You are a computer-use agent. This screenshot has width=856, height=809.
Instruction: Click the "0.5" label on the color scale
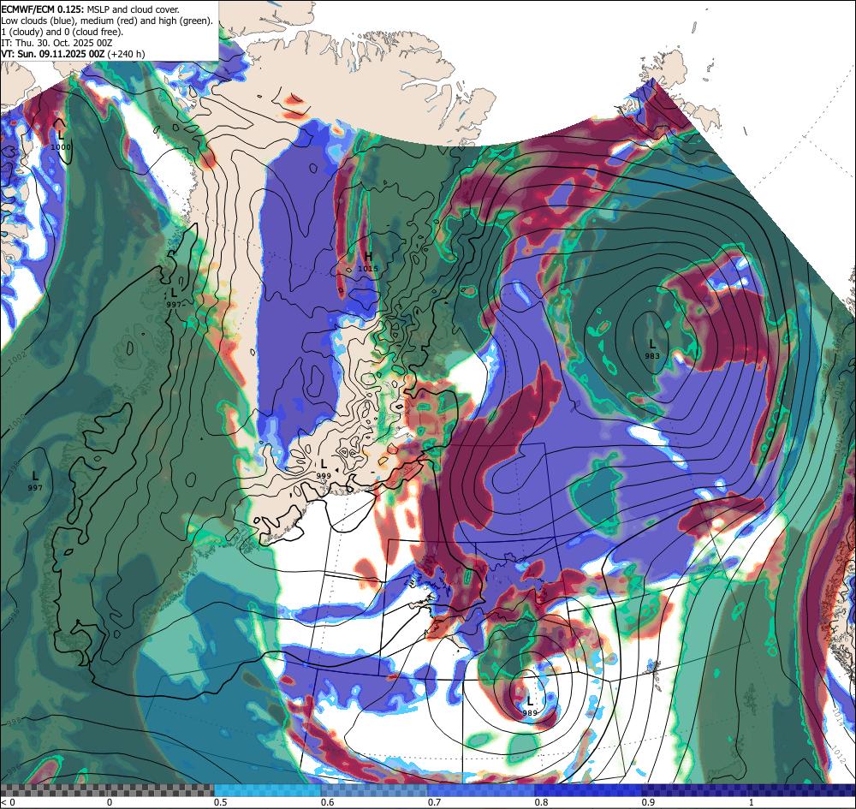point(221,802)
